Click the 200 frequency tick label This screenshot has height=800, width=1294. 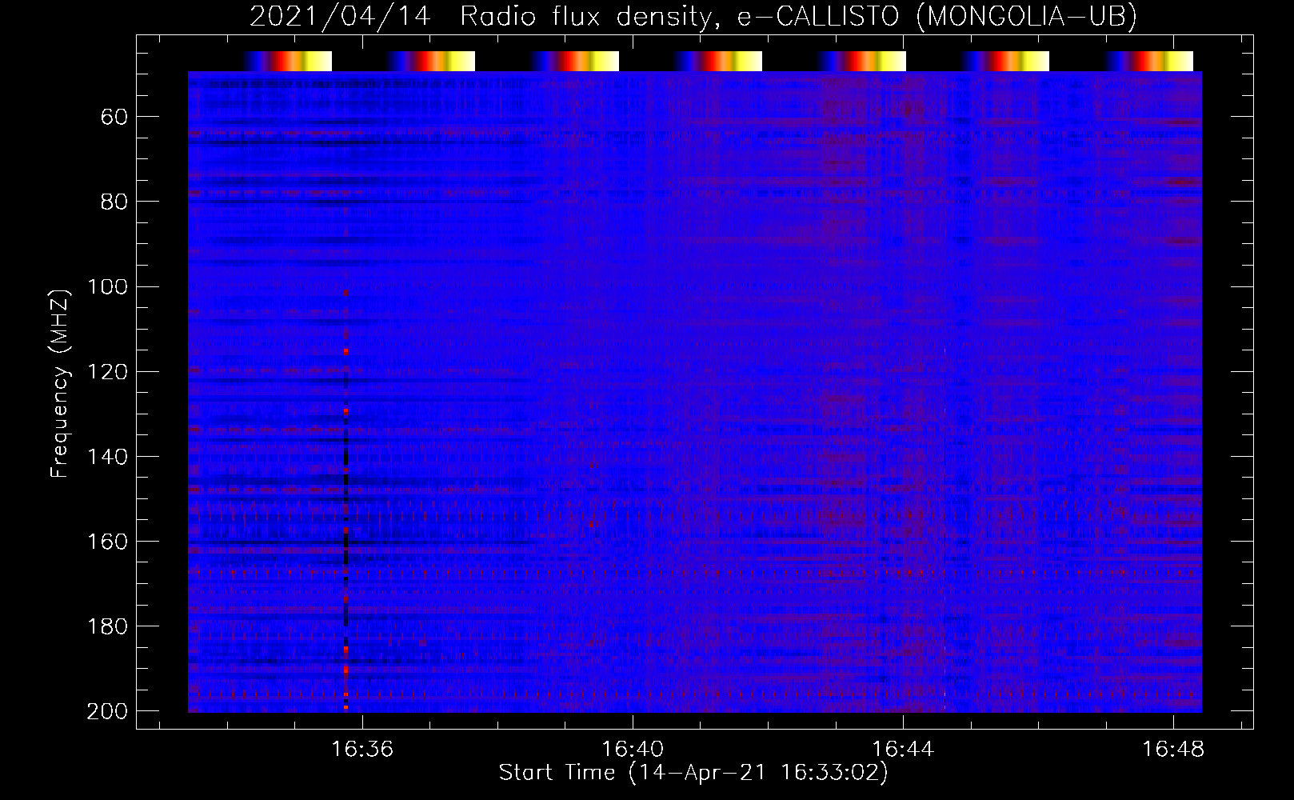(x=108, y=711)
